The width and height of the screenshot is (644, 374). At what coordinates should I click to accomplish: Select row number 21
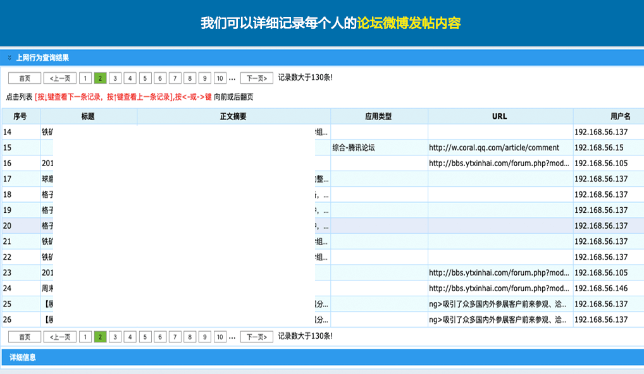8,241
